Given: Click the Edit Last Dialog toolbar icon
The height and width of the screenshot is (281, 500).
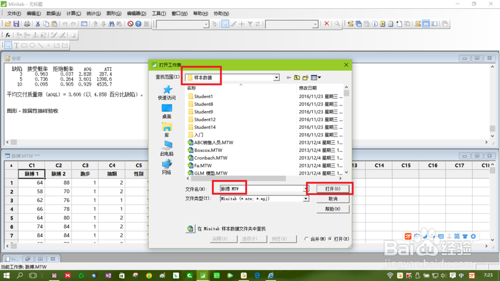Looking at the screenshot, I should 84,24.
